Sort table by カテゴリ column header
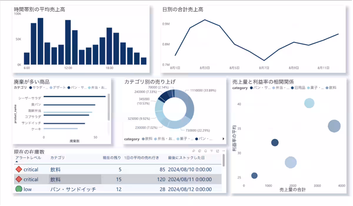The image size is (353, 206). point(57,158)
